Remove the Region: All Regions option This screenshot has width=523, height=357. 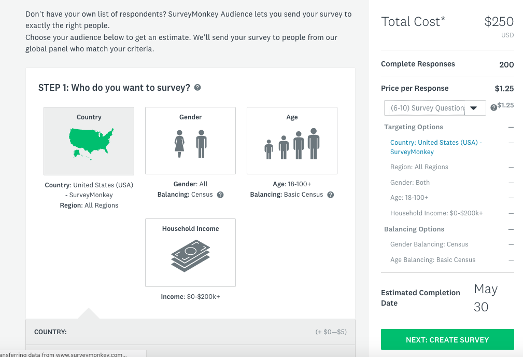[511, 167]
